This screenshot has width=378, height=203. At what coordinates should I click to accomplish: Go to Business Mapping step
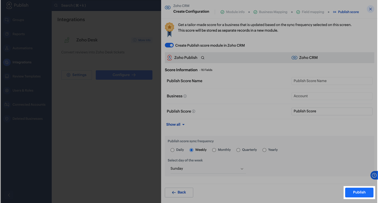(271, 12)
